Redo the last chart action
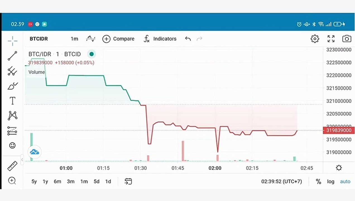355x201 pixels. [199, 39]
